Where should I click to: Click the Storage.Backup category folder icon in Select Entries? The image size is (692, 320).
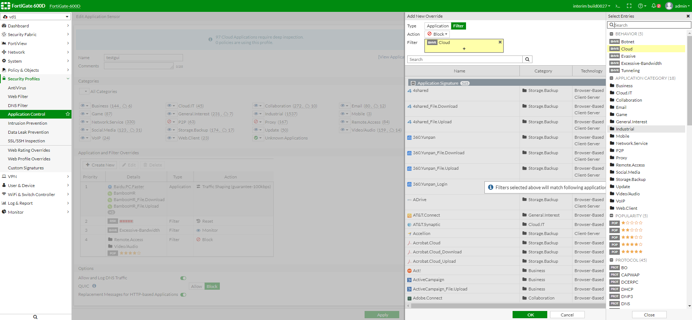pos(612,179)
